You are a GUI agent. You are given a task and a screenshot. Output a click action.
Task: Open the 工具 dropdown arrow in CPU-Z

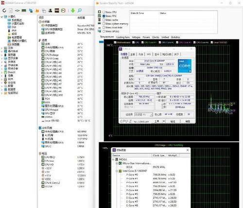pyautogui.click(x=164, y=121)
